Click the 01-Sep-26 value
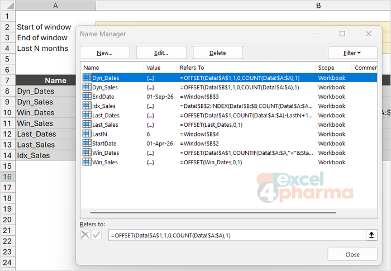The image size is (391, 271). pyautogui.click(x=160, y=97)
